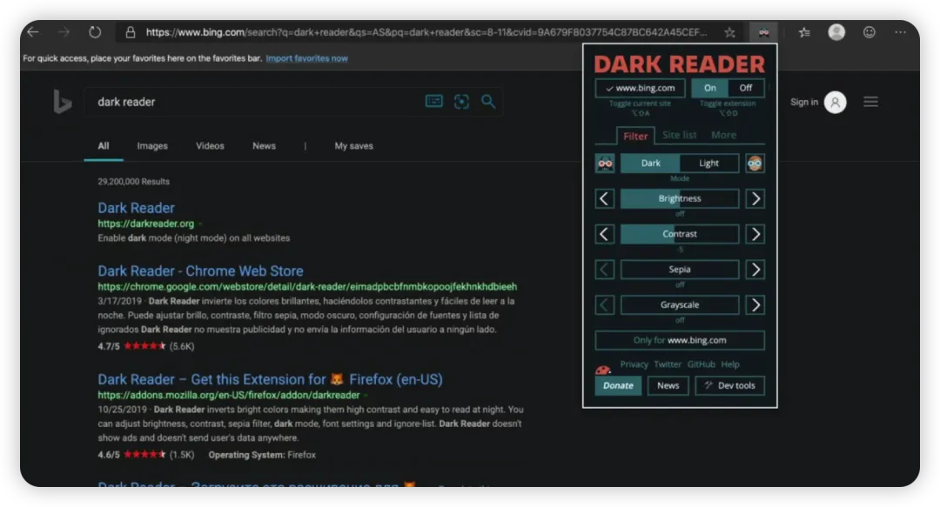Increase Sepia with right arrow
This screenshot has height=507, width=940.
[755, 270]
